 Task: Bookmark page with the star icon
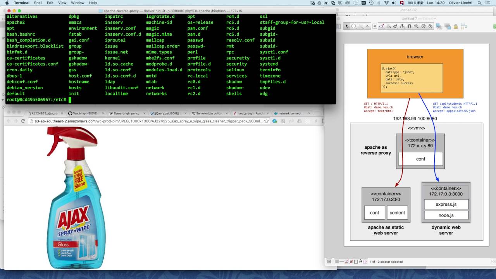pos(267,121)
